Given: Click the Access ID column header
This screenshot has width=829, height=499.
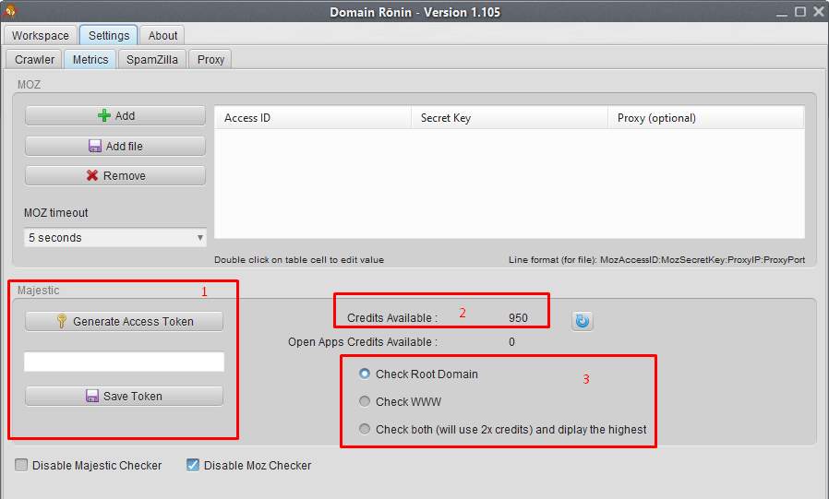Looking at the screenshot, I should click(x=313, y=118).
